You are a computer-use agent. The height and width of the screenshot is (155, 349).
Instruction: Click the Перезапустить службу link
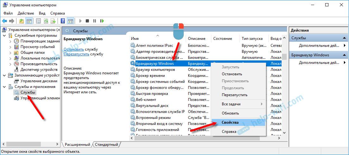click(x=77, y=54)
